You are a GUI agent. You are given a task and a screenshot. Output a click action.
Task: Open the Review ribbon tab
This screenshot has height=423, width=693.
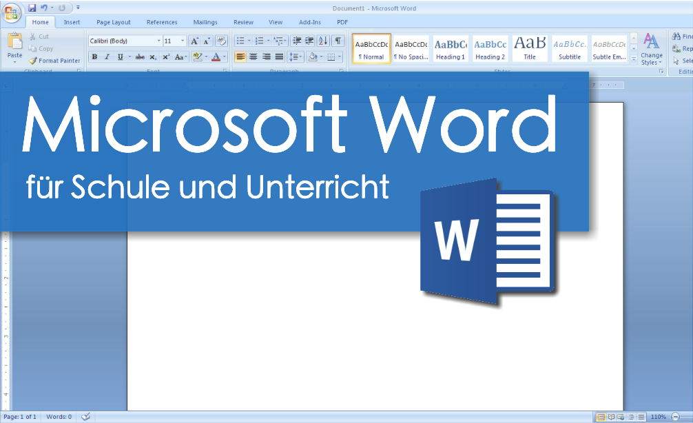(x=243, y=21)
